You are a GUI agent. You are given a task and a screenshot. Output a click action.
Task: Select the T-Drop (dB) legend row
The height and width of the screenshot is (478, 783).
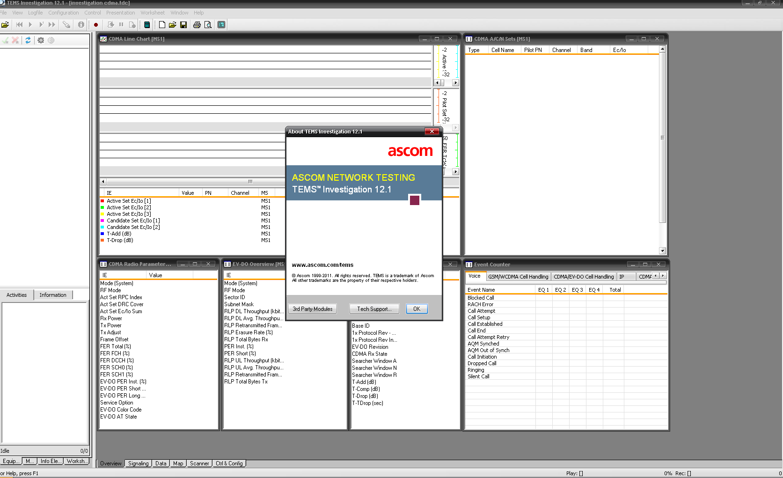click(x=192, y=240)
